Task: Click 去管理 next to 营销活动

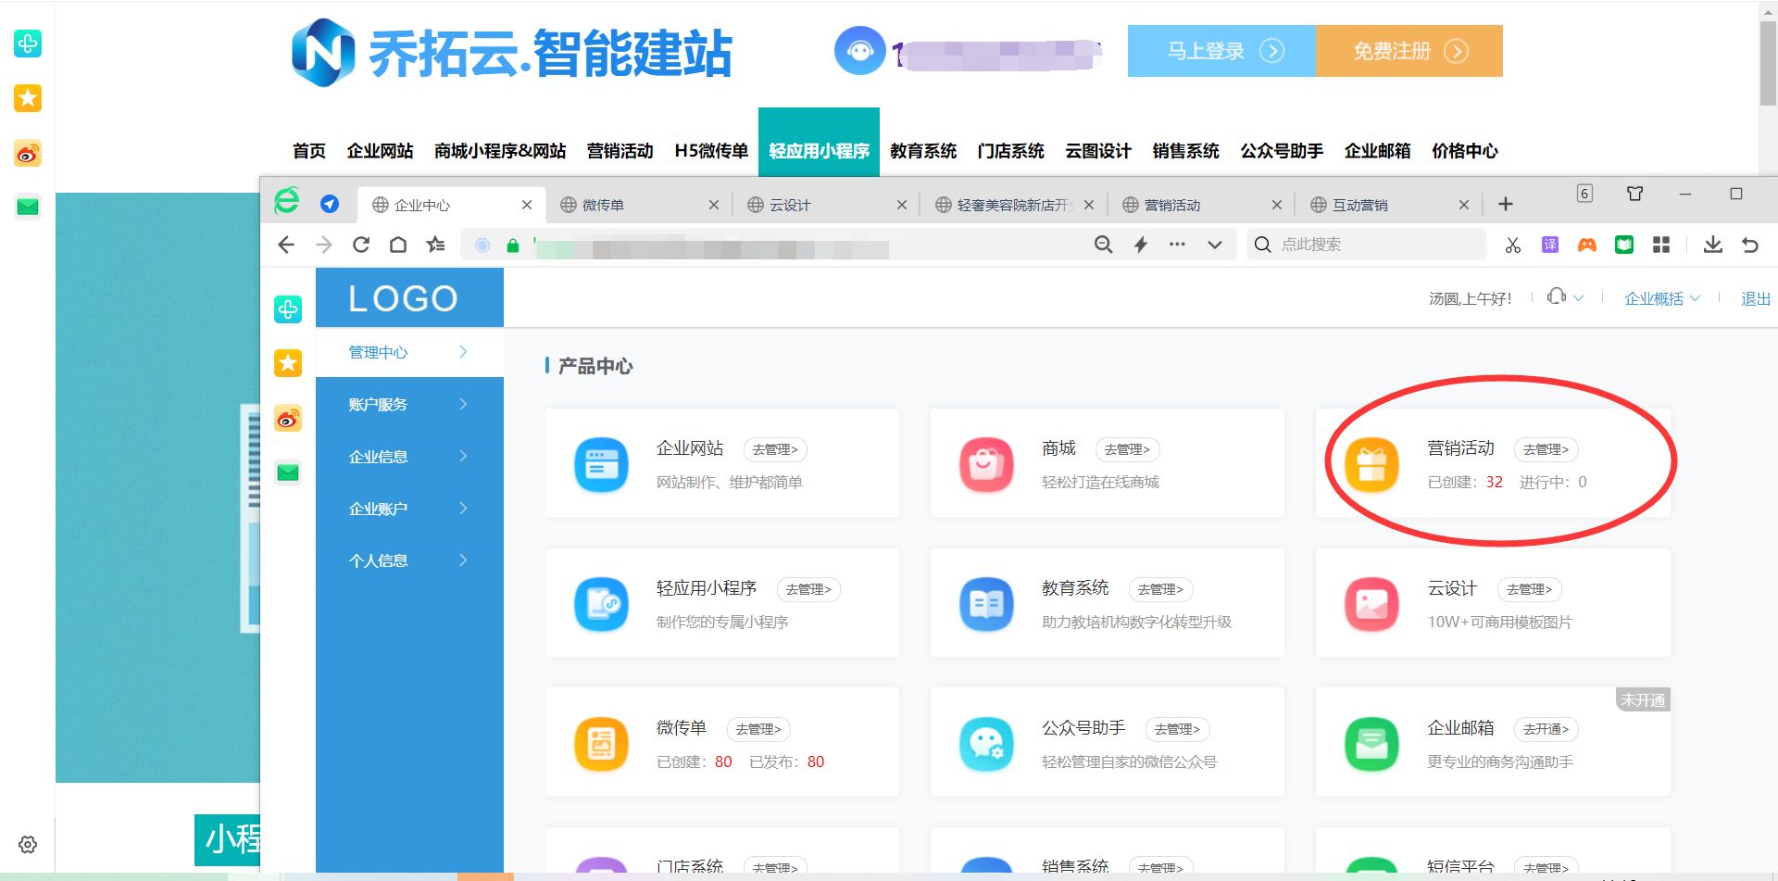Action: point(1546,449)
